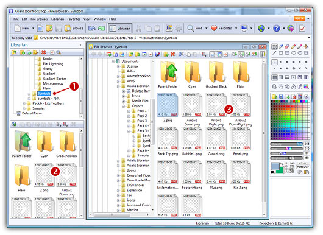Open the Favorites menu
Viewport: 323px width, 235px height.
(74, 19)
